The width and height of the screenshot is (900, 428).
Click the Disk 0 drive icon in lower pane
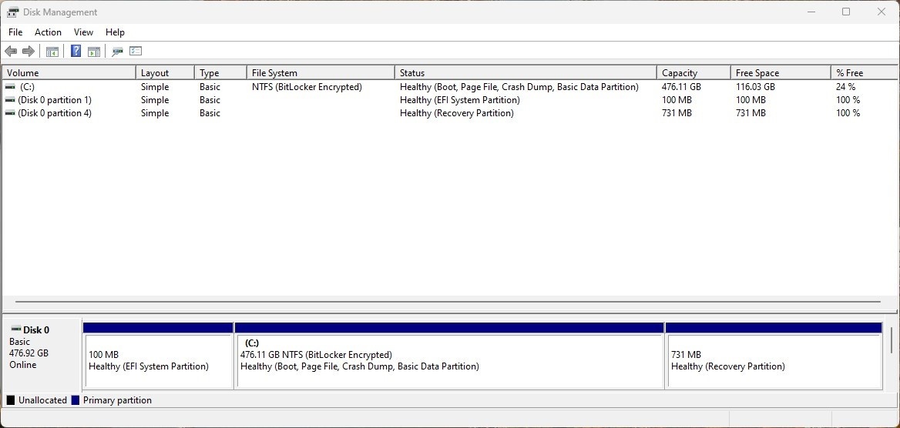pyautogui.click(x=15, y=329)
